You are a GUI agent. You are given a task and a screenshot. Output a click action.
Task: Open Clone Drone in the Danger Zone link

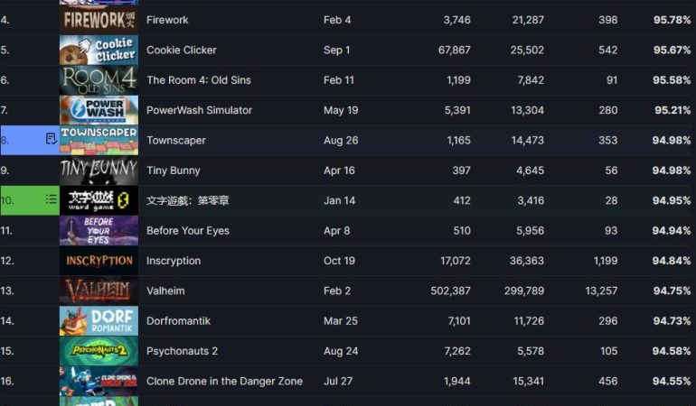point(224,381)
